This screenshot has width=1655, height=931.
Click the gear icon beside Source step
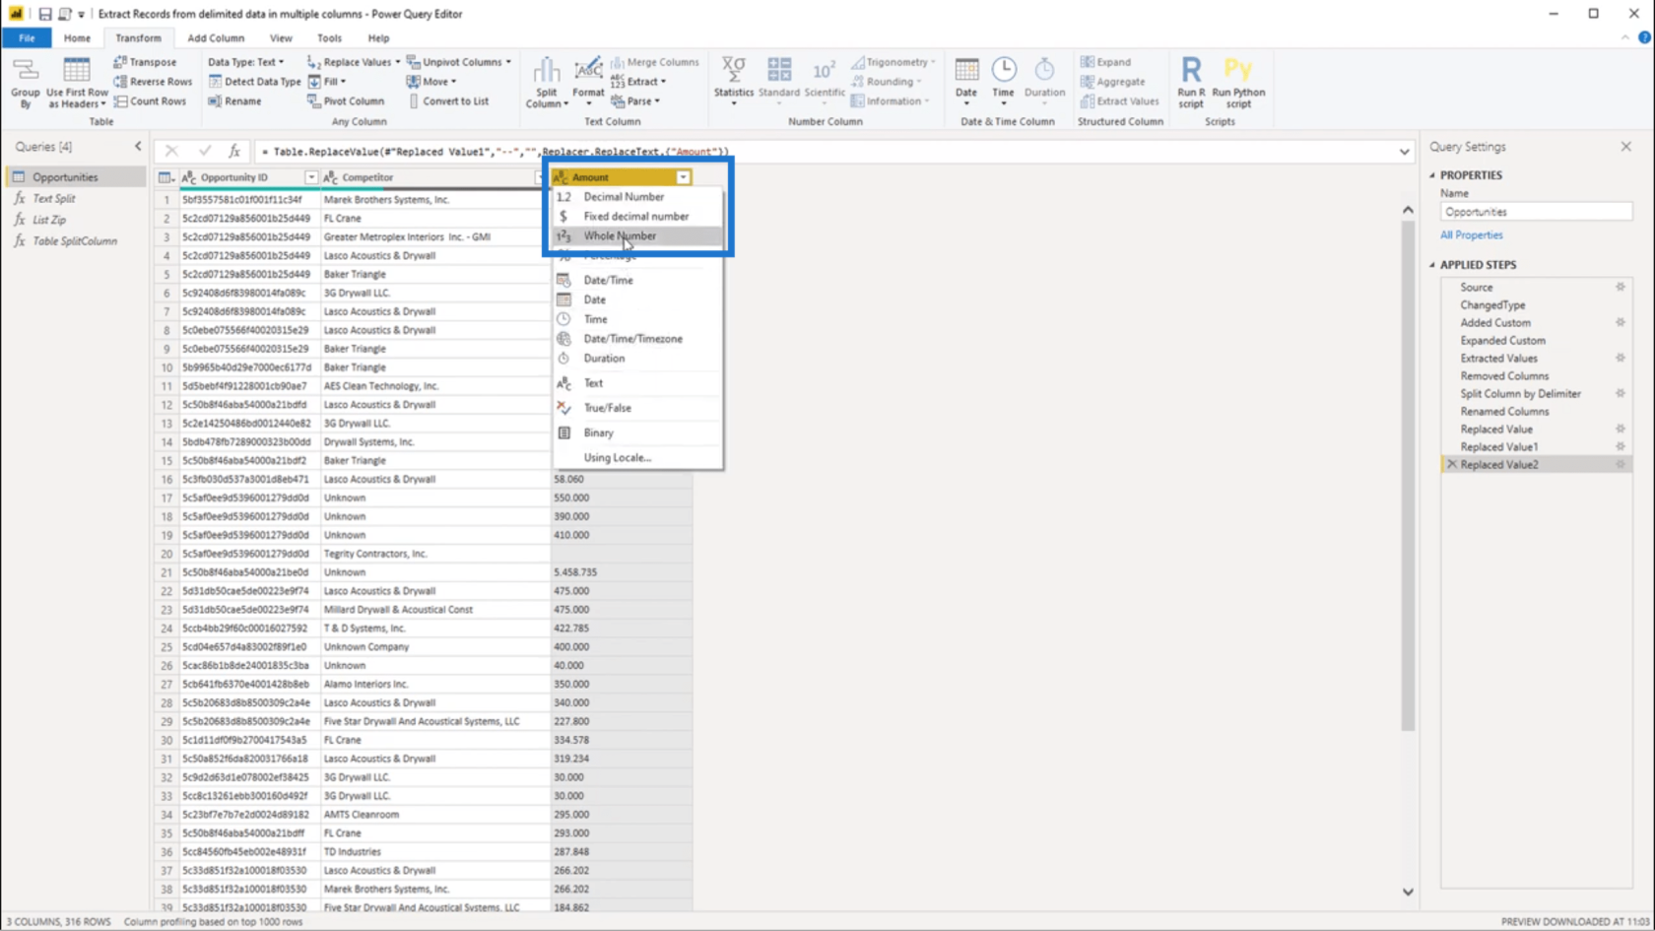point(1620,287)
